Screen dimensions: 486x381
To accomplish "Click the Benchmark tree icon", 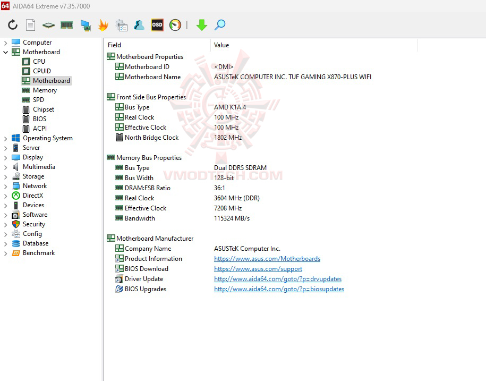I will [16, 253].
